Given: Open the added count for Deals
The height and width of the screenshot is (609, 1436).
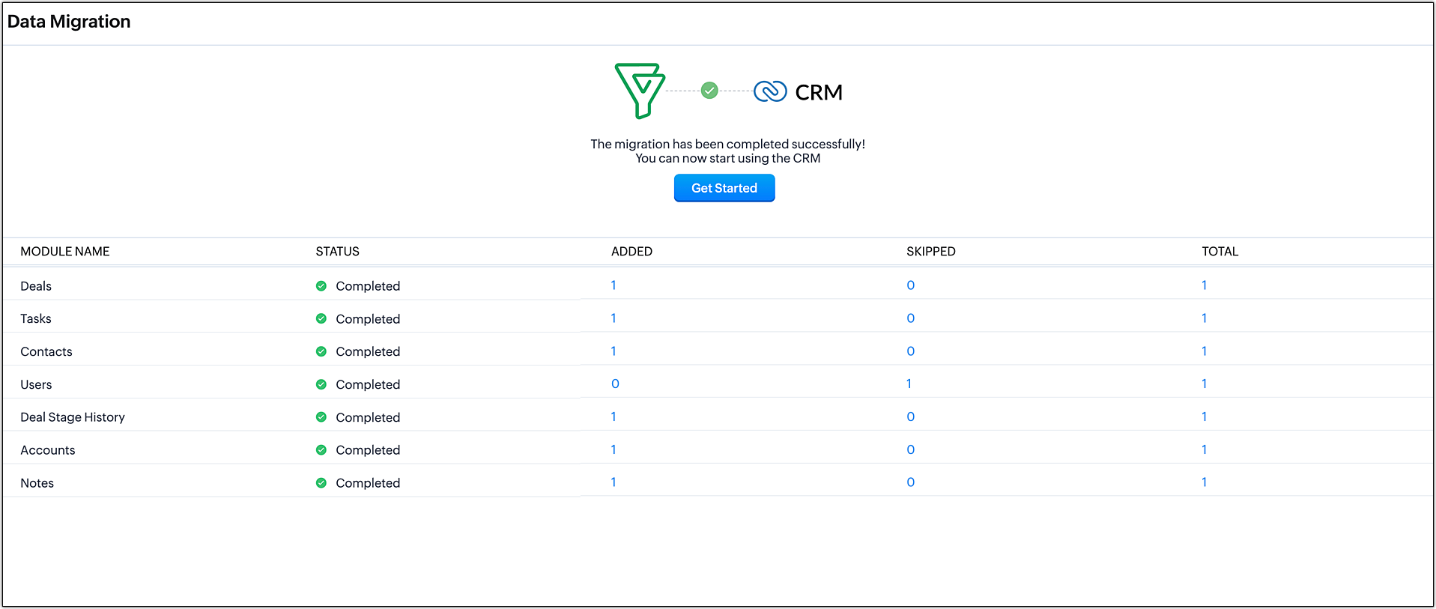Looking at the screenshot, I should coord(614,285).
